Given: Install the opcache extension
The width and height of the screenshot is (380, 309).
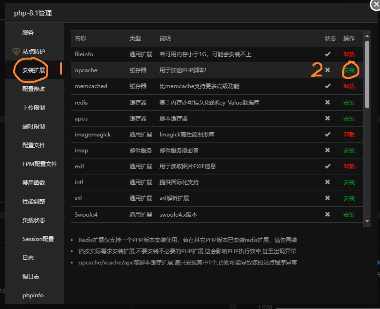Looking at the screenshot, I should 349,70.
